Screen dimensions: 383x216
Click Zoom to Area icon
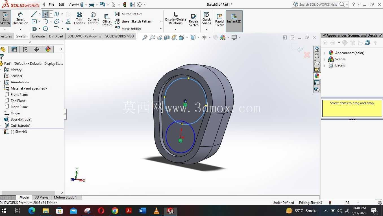tap(152, 37)
